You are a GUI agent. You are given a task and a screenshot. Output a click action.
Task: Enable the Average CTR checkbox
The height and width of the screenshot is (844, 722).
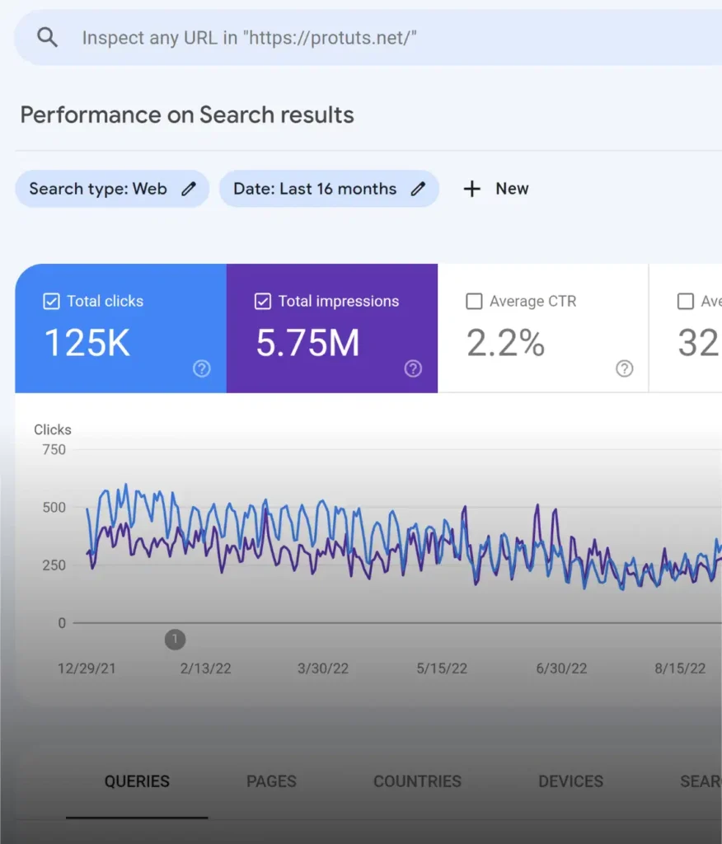point(474,302)
